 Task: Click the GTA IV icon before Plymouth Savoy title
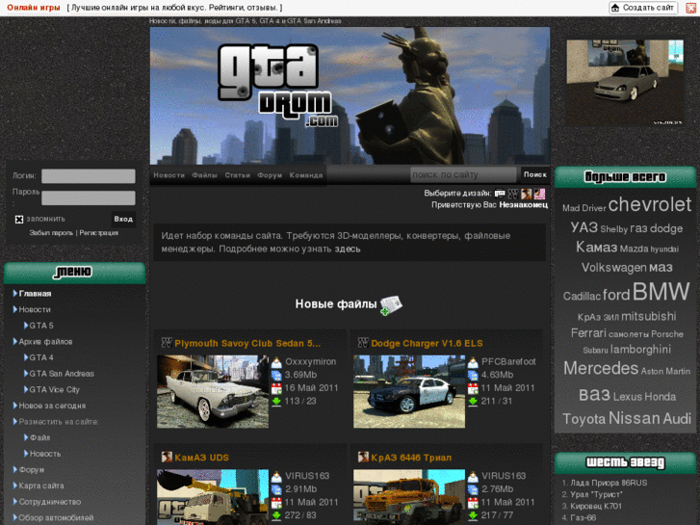(x=167, y=343)
